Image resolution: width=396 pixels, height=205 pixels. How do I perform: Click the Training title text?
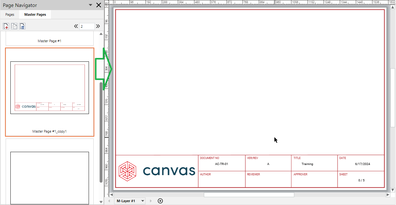307,164
